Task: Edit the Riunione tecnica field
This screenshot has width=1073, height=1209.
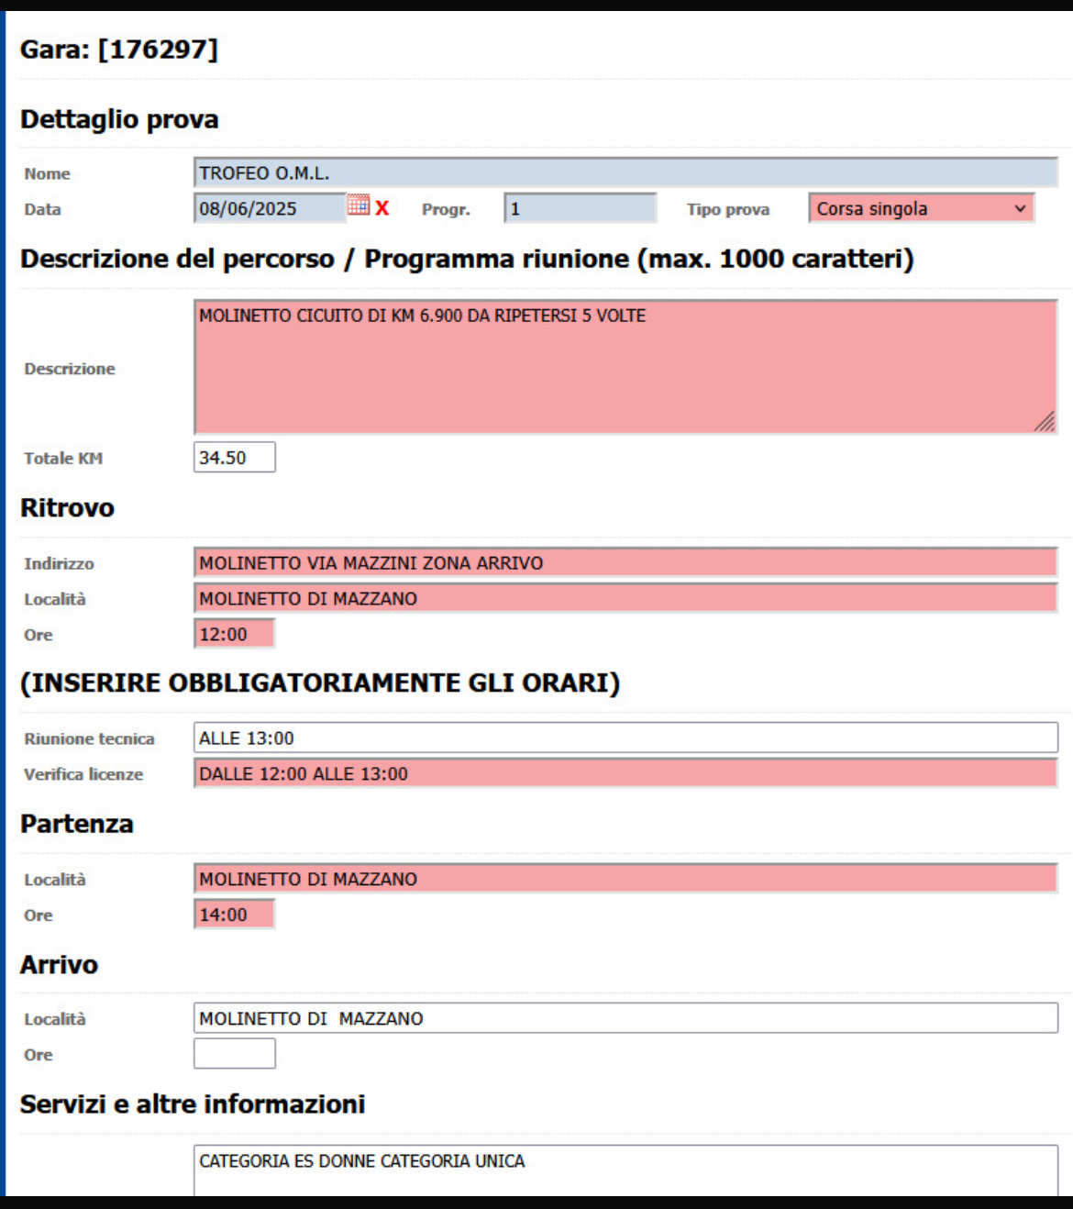Action: [625, 738]
